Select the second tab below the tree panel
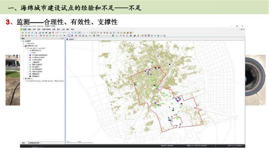The height and width of the screenshot is (151, 269). point(34,143)
